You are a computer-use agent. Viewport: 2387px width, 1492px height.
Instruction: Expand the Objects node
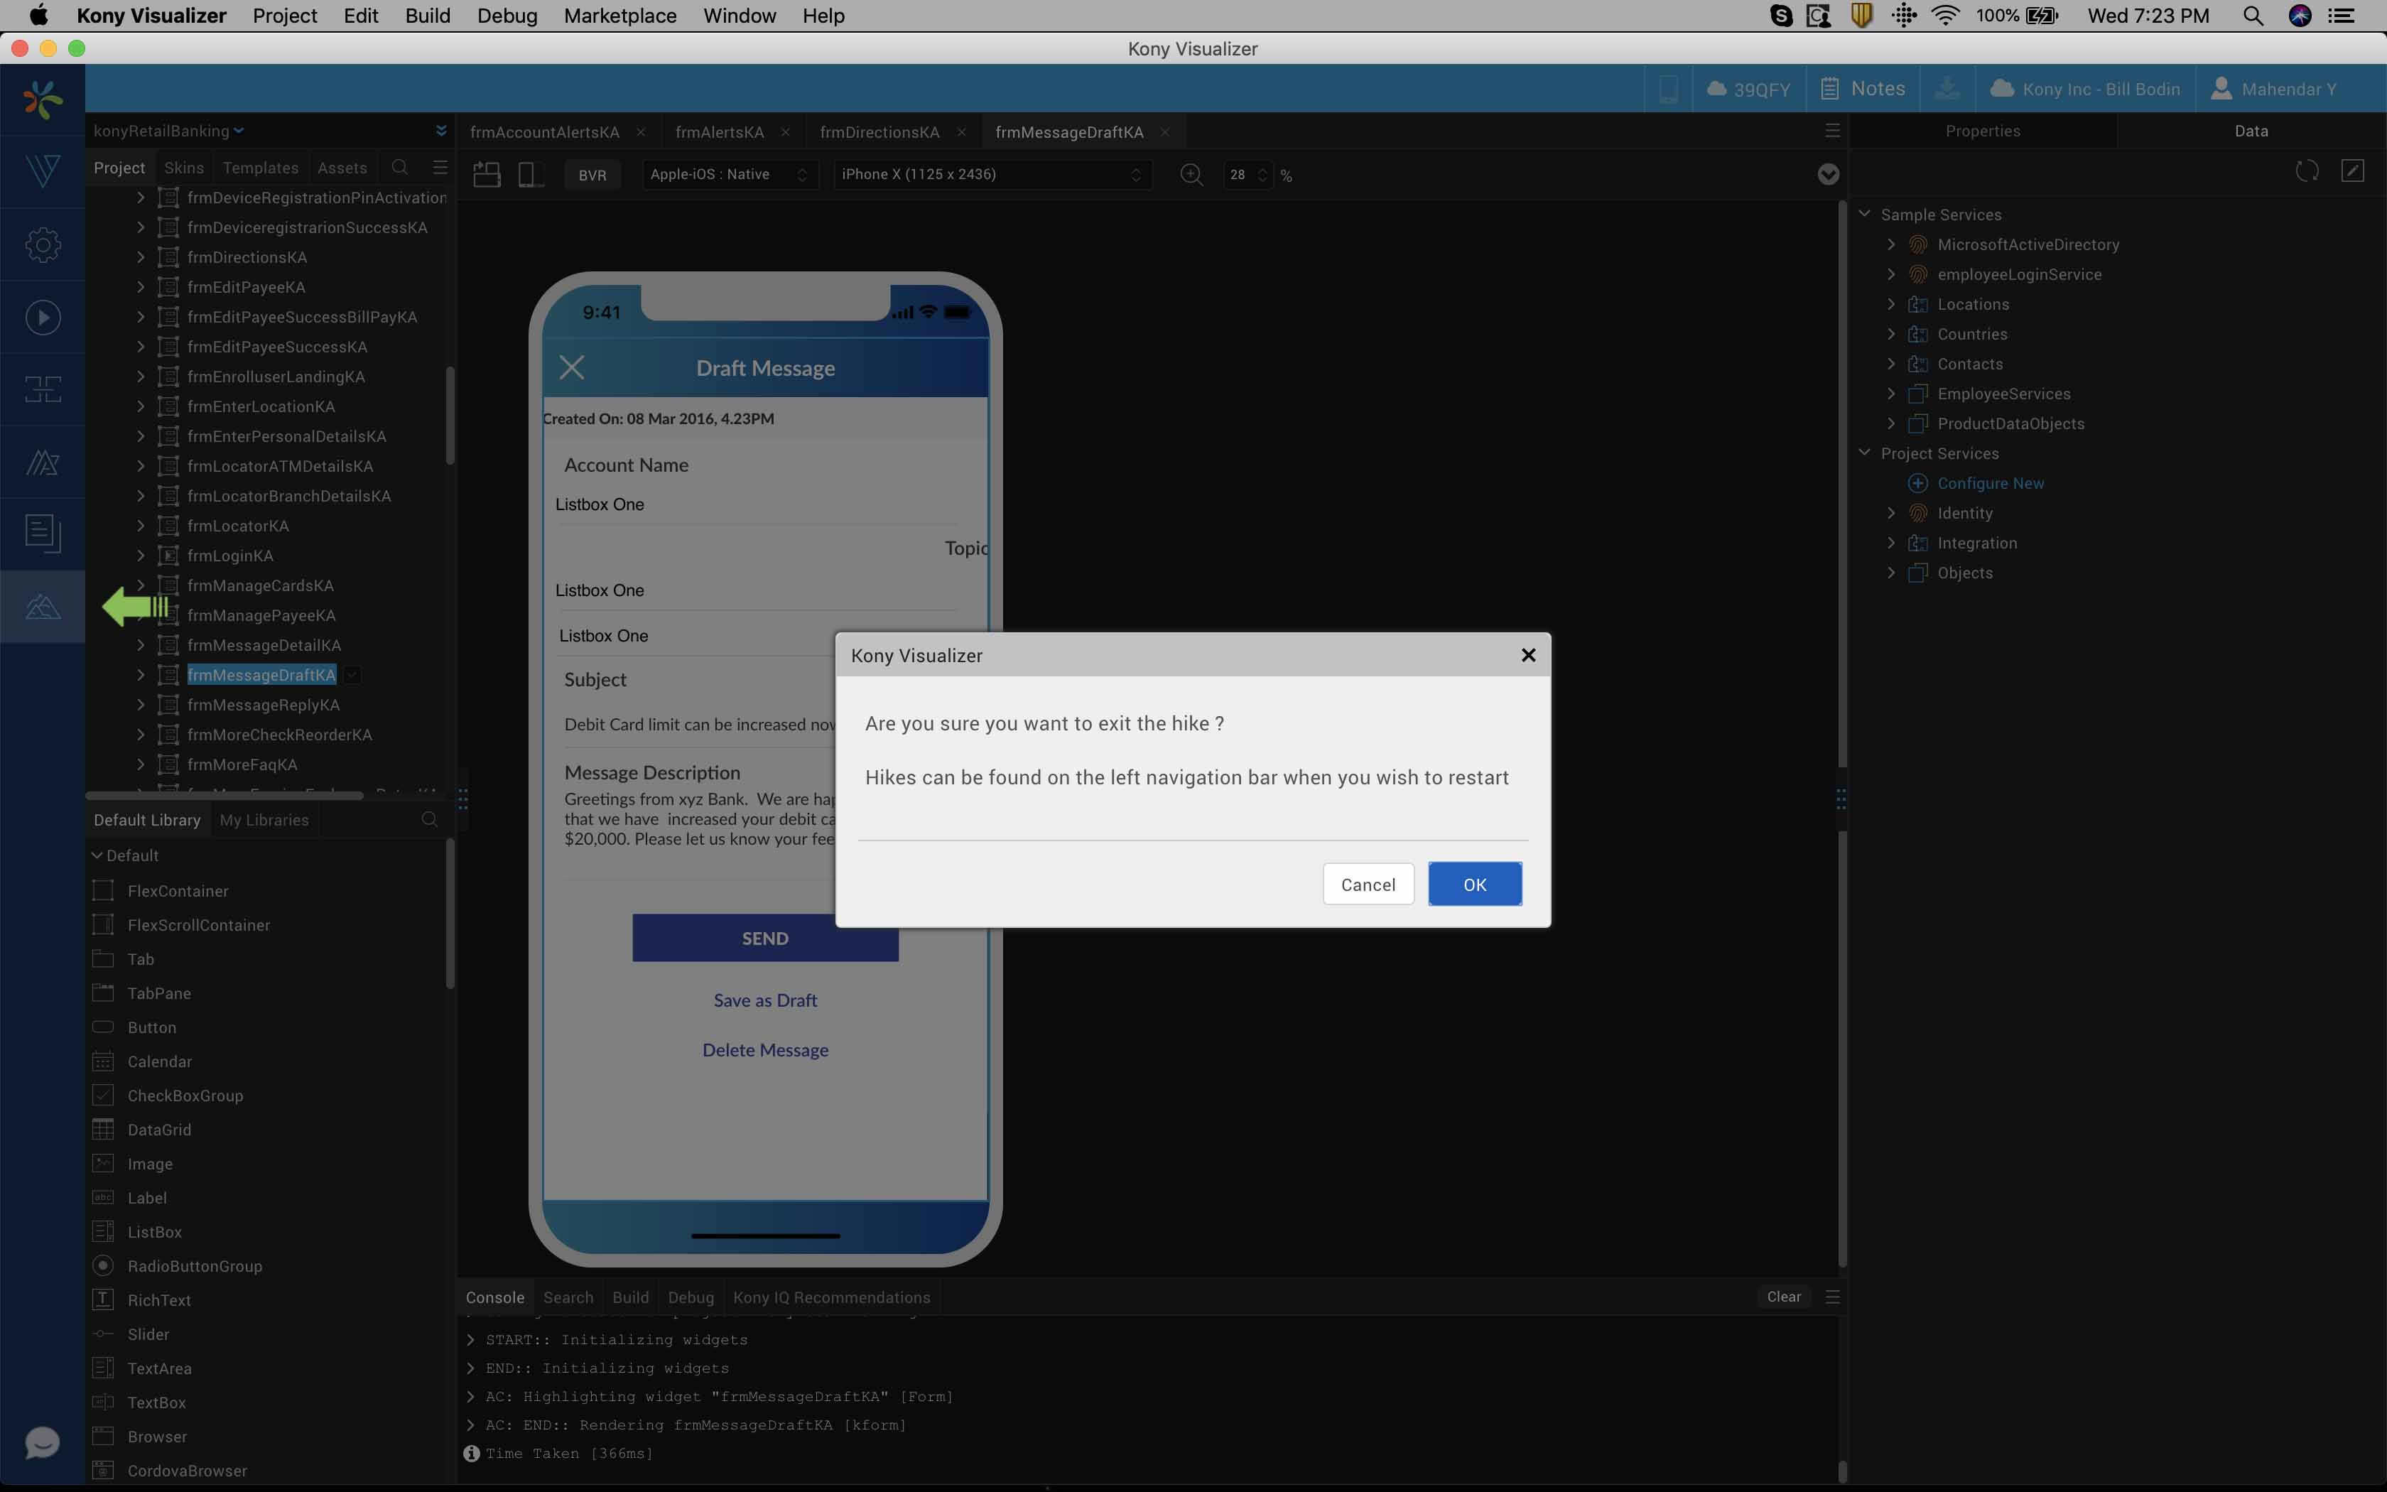[1891, 573]
